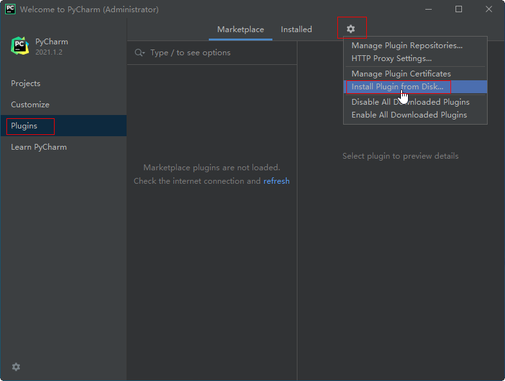Screen dimensions: 505x381
Task: Click the plugins gear settings icon
Action: pos(351,29)
